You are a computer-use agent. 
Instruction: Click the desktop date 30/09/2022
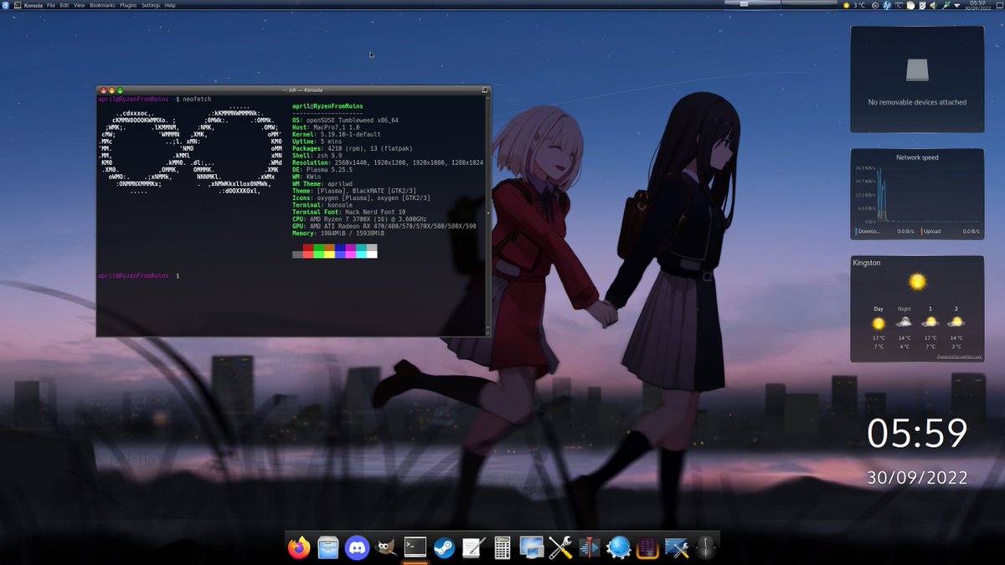(917, 477)
